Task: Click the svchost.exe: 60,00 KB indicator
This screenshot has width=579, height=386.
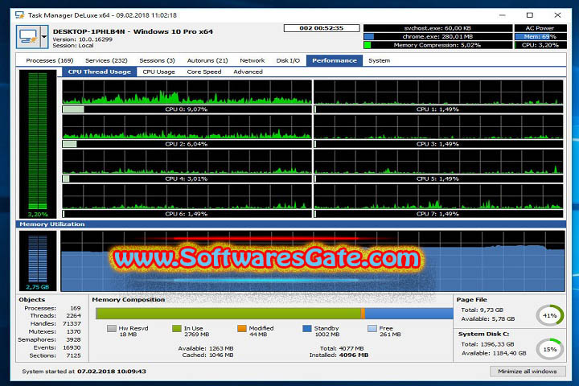Action: tap(438, 28)
